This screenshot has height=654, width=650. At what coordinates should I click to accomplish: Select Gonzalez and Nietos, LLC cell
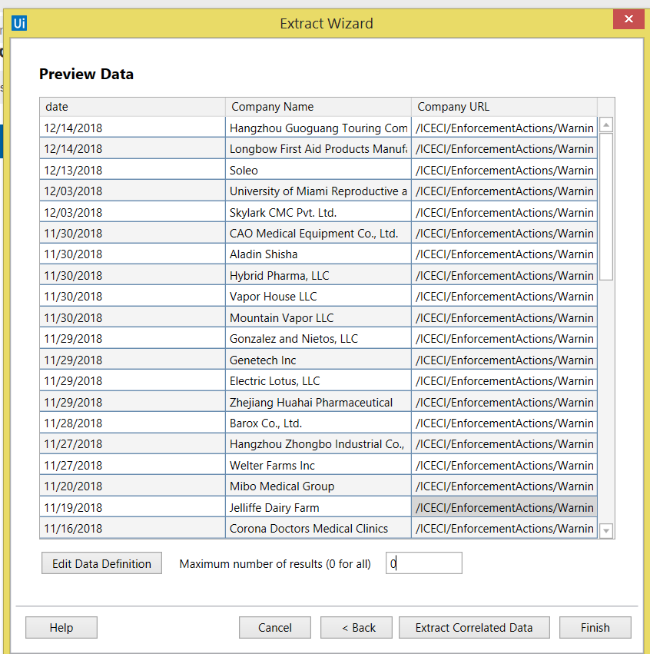pyautogui.click(x=318, y=338)
